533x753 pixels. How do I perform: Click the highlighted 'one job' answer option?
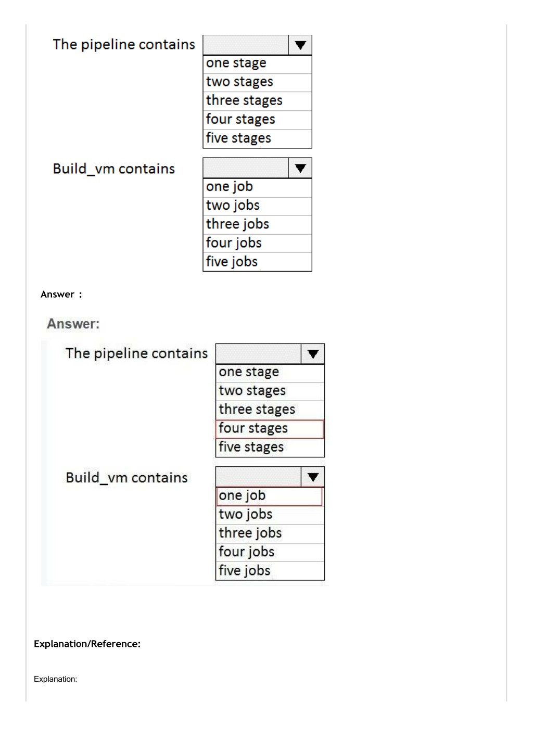(x=270, y=496)
